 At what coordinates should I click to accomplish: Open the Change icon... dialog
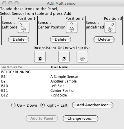81,118
